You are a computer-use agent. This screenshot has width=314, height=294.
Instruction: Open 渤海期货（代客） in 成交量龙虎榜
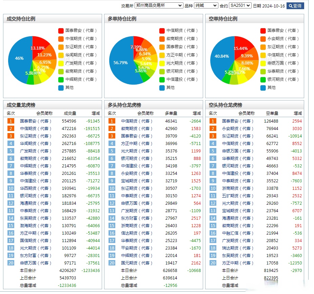point(36,226)
